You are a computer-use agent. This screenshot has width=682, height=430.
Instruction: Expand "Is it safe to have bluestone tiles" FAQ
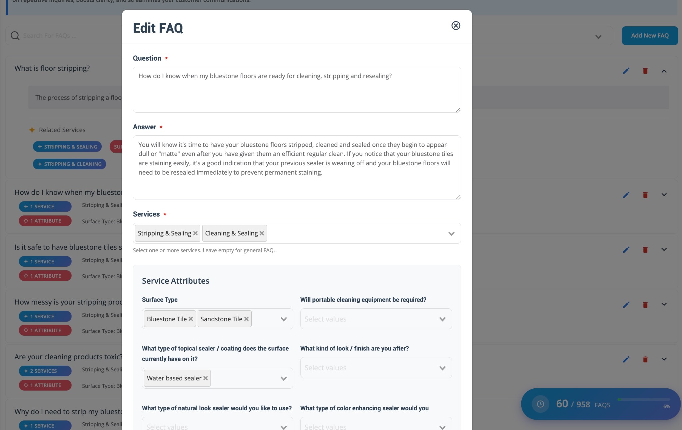coord(664,249)
